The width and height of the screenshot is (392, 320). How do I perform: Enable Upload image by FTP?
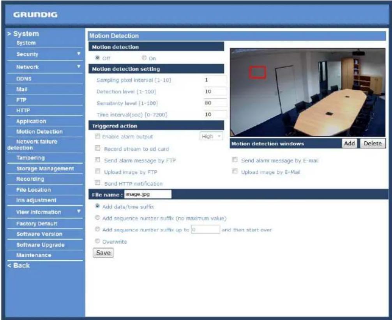97,171
